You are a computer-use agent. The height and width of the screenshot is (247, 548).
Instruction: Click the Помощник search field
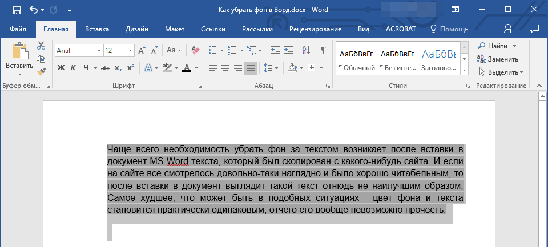(449, 29)
